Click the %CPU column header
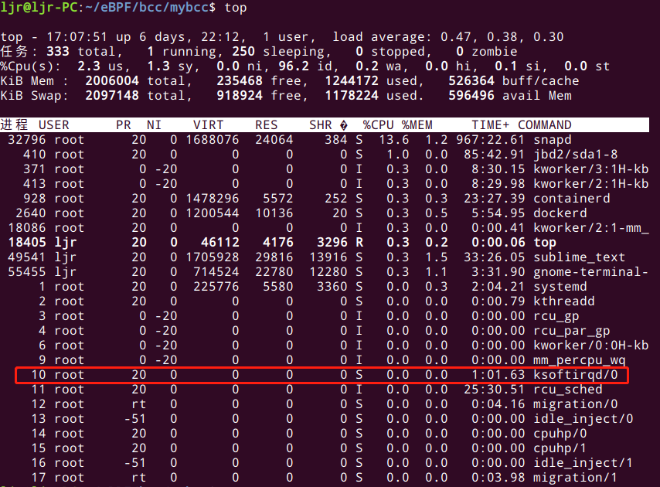 pyautogui.click(x=379, y=125)
